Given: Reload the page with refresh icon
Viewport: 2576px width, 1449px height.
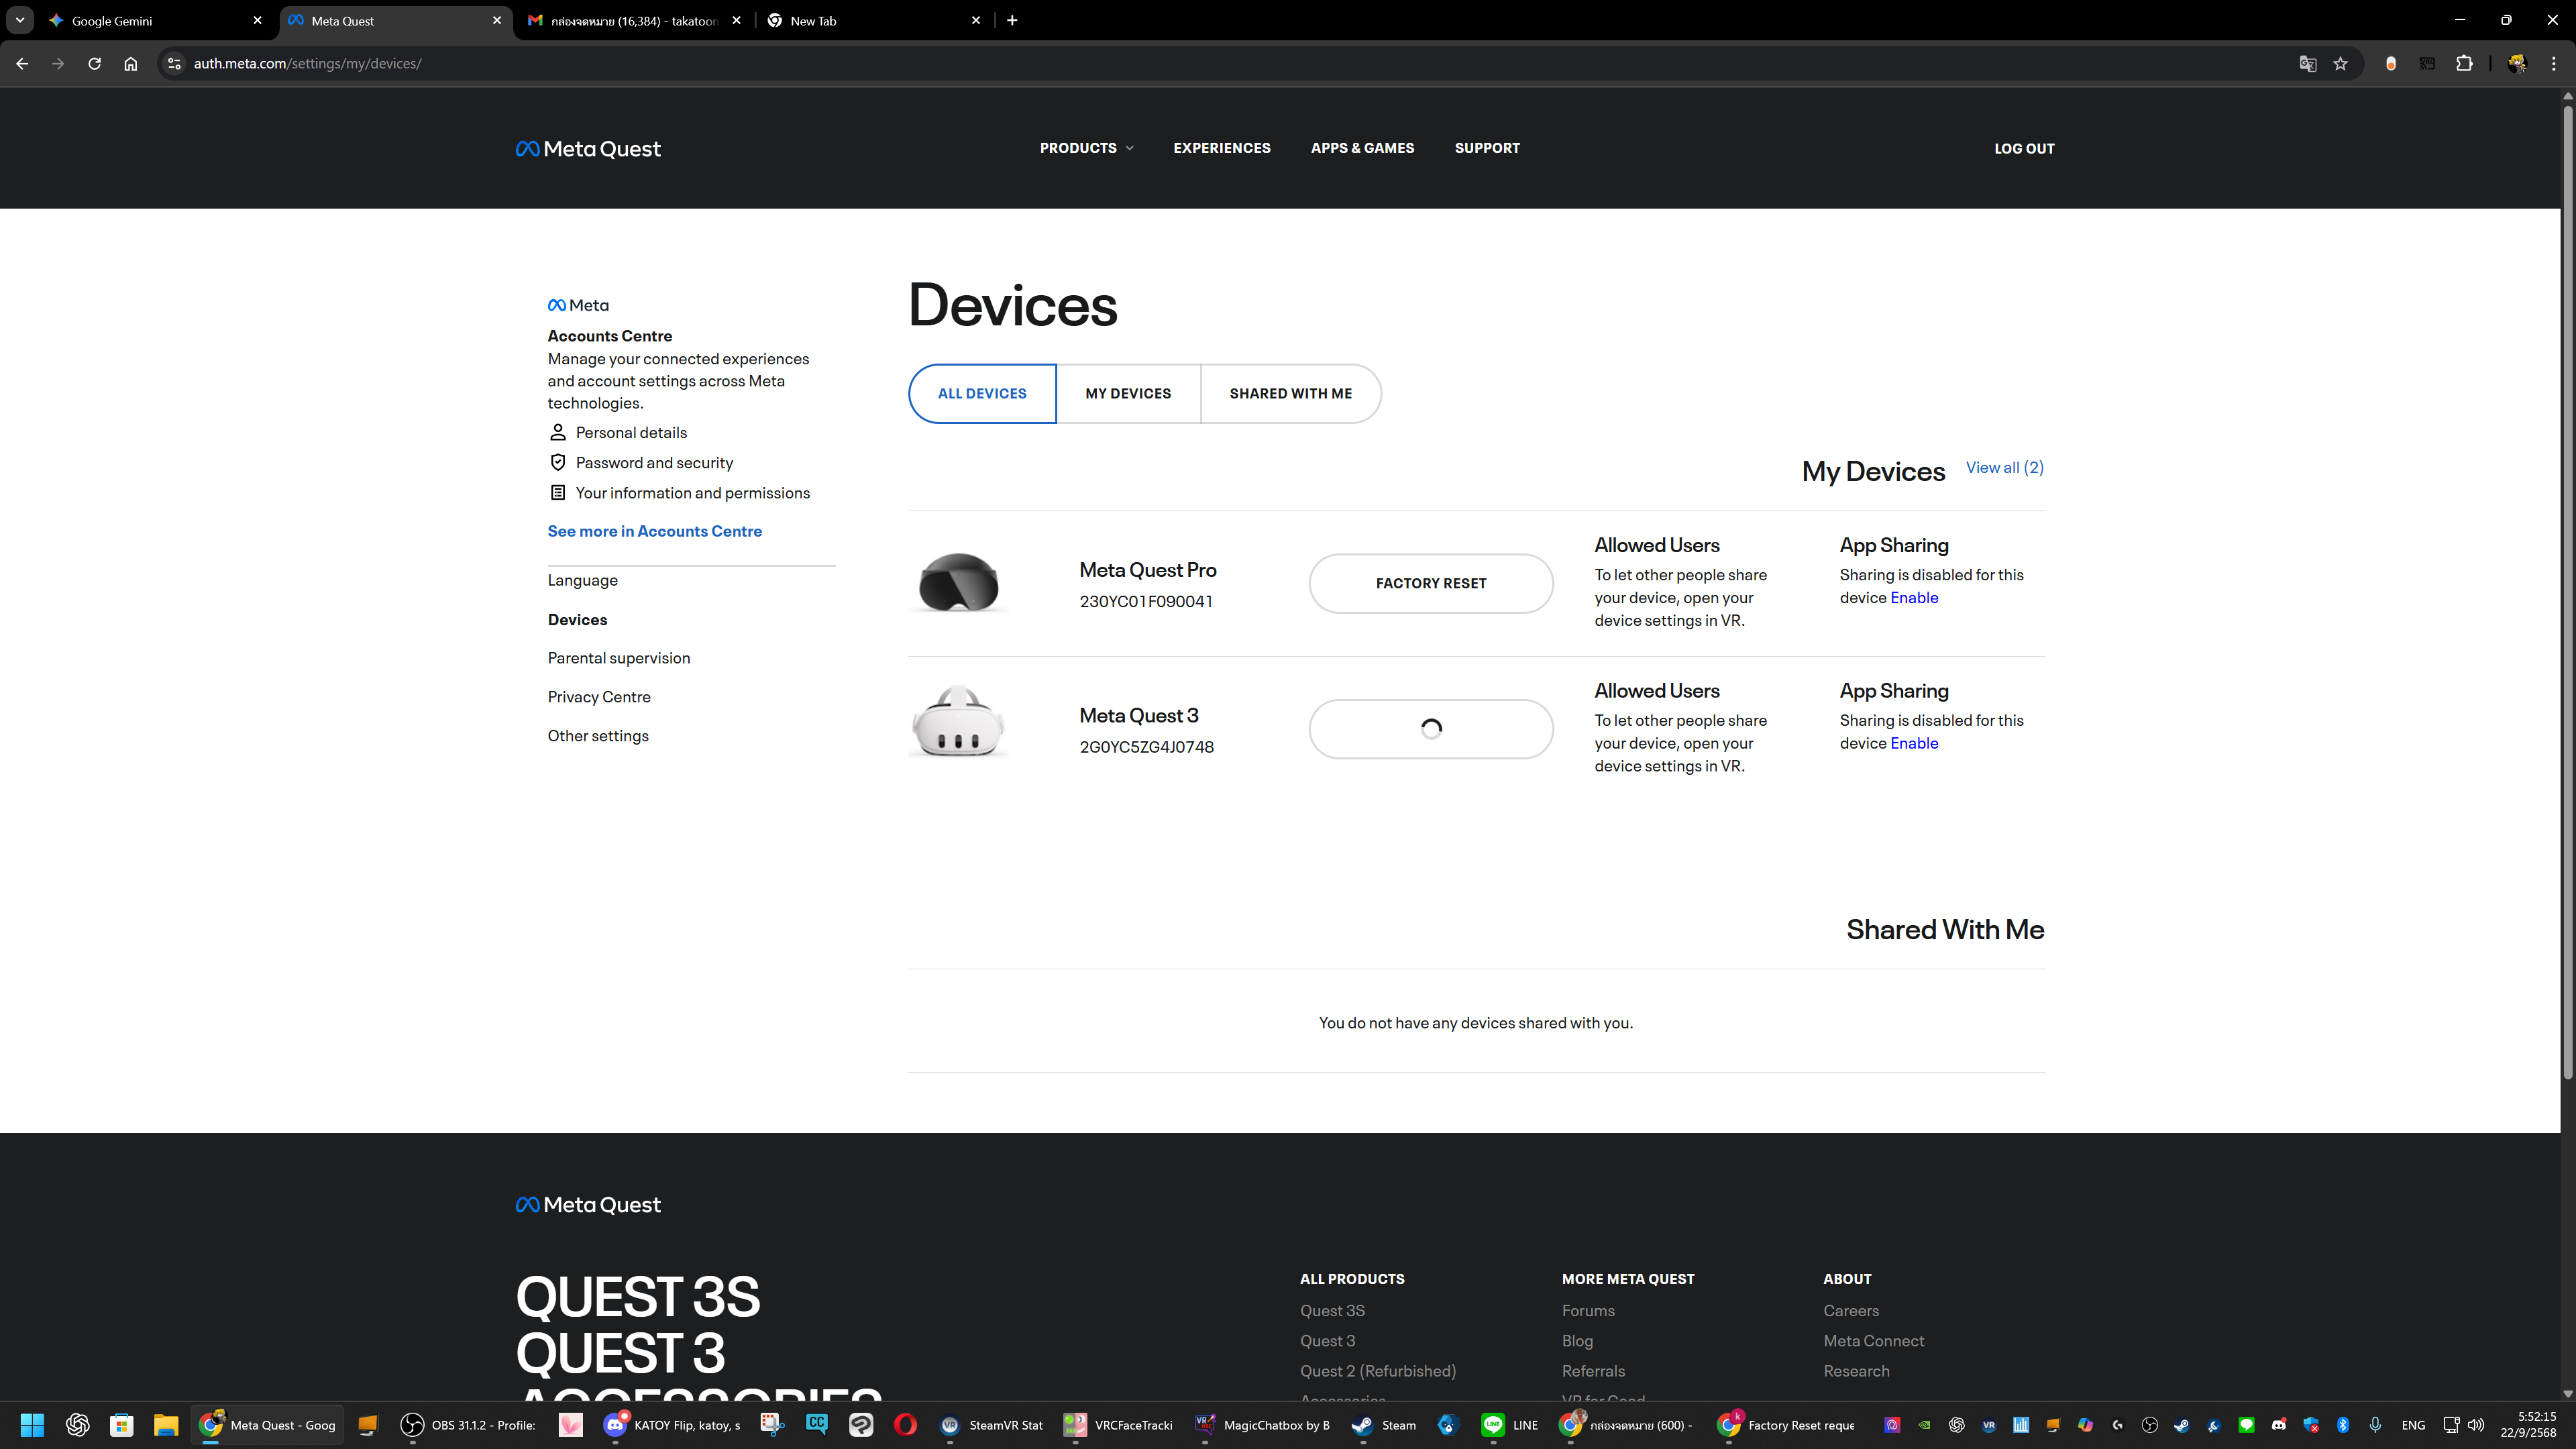Looking at the screenshot, I should pyautogui.click(x=94, y=63).
